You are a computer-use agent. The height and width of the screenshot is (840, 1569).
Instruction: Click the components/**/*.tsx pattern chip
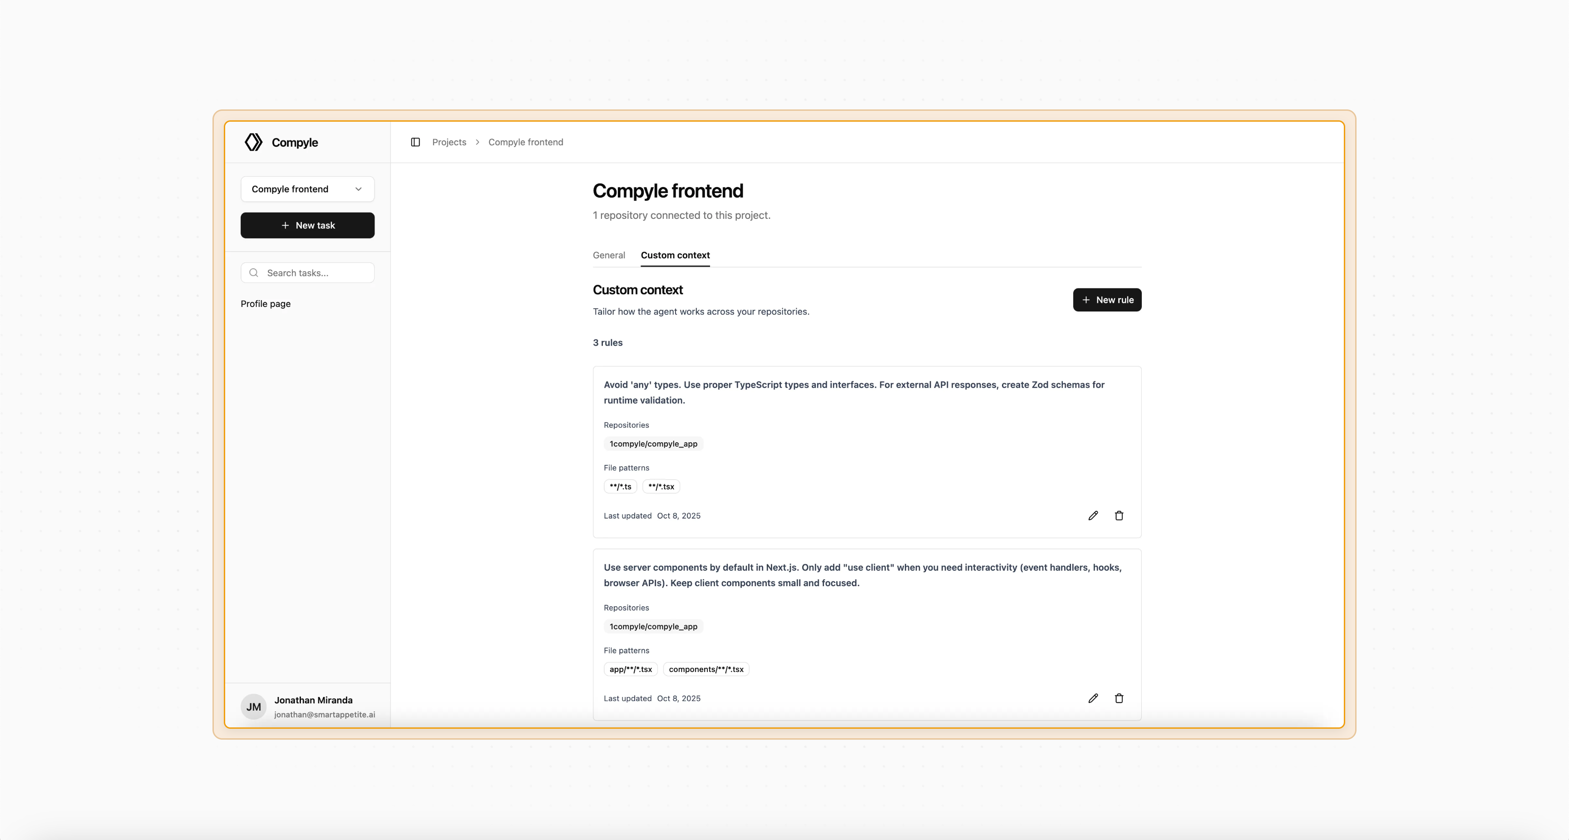tap(706, 669)
